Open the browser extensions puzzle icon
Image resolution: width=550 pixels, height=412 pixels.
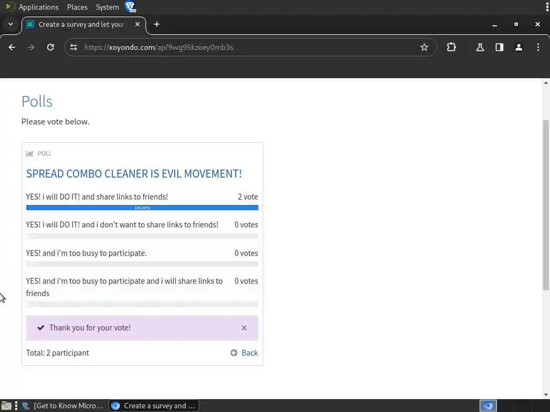[x=451, y=47]
